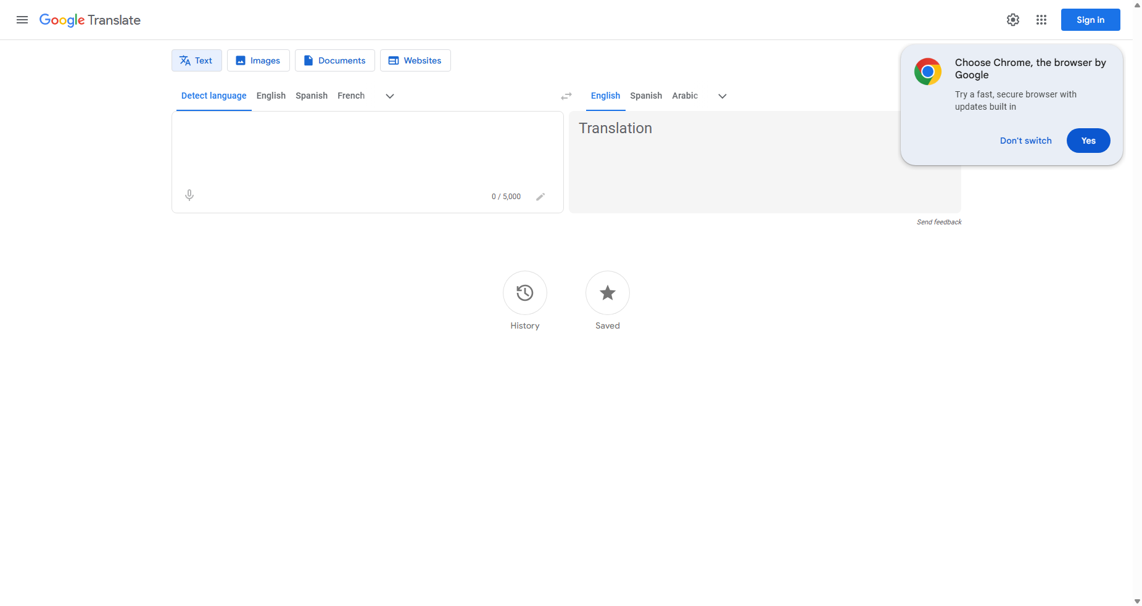Turn on handwriting pencil input
The width and height of the screenshot is (1142, 606).
pyautogui.click(x=540, y=197)
